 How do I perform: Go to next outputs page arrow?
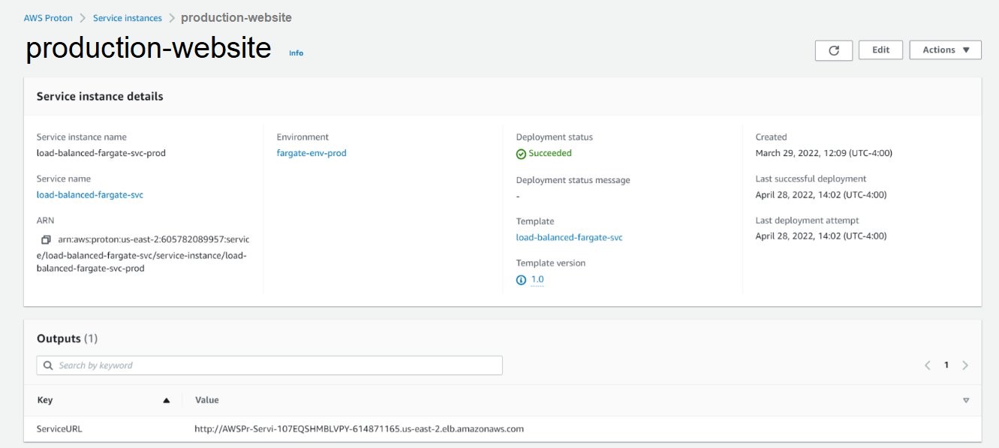coord(965,365)
